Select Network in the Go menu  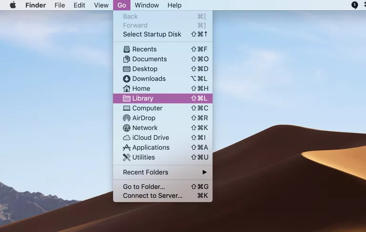coord(163,128)
